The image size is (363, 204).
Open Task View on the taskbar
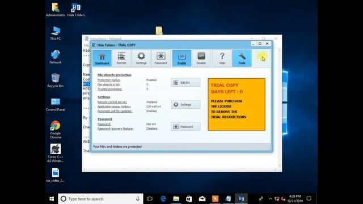pos(150,199)
